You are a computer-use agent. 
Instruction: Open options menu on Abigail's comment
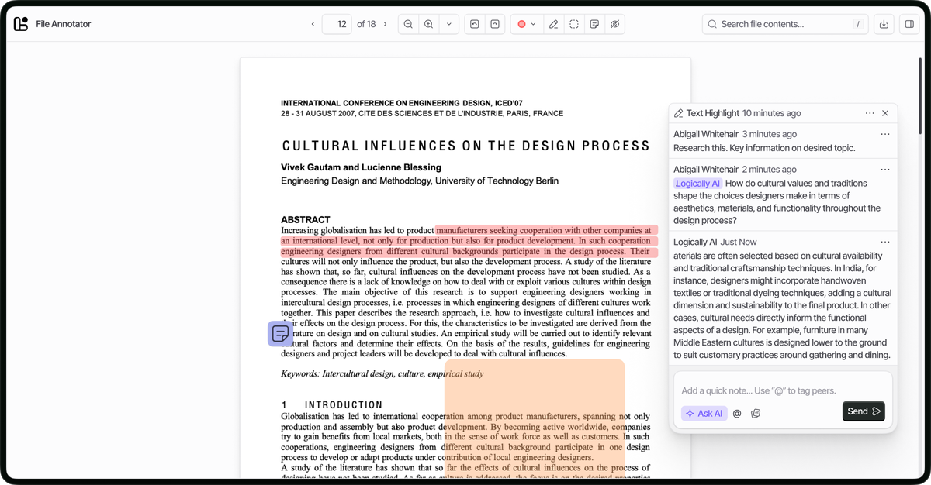click(x=884, y=133)
